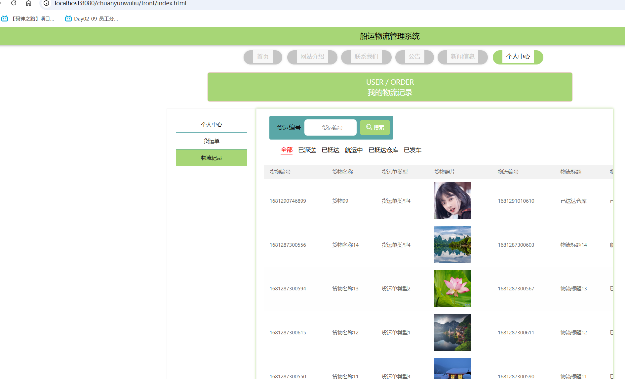Viewport: 625px width, 379px height.
Task: Select 个人中心 navigation tab
Action: pos(518,57)
